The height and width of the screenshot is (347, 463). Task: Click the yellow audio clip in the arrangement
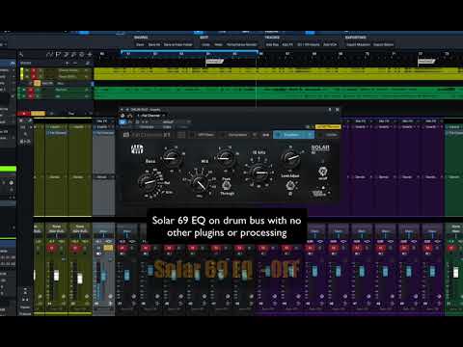click(x=278, y=73)
